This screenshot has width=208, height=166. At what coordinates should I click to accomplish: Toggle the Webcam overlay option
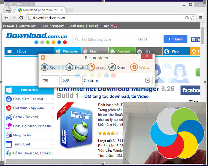point(141,67)
